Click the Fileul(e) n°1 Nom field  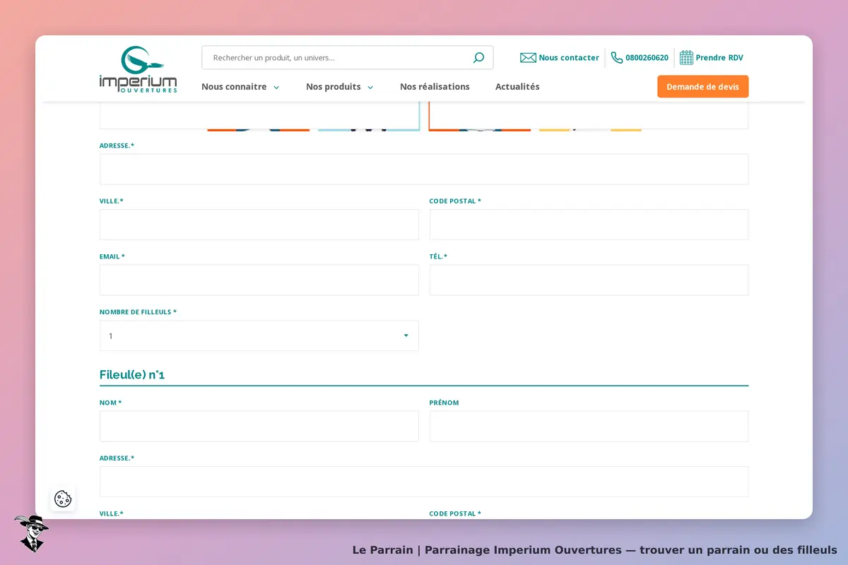click(x=259, y=427)
